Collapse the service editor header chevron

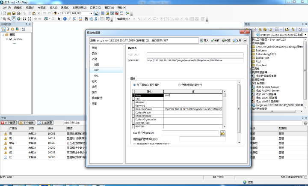point(245,40)
